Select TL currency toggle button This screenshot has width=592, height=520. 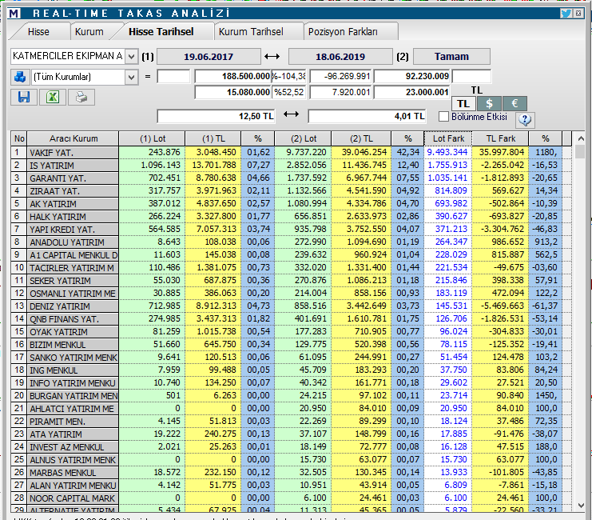click(x=463, y=104)
